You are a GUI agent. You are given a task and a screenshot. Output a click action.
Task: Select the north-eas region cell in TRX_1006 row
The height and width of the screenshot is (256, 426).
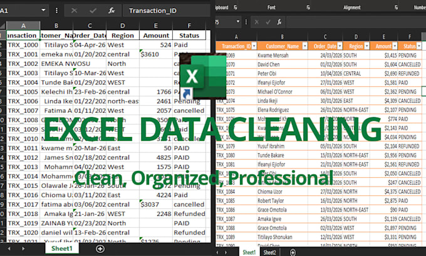click(123, 101)
